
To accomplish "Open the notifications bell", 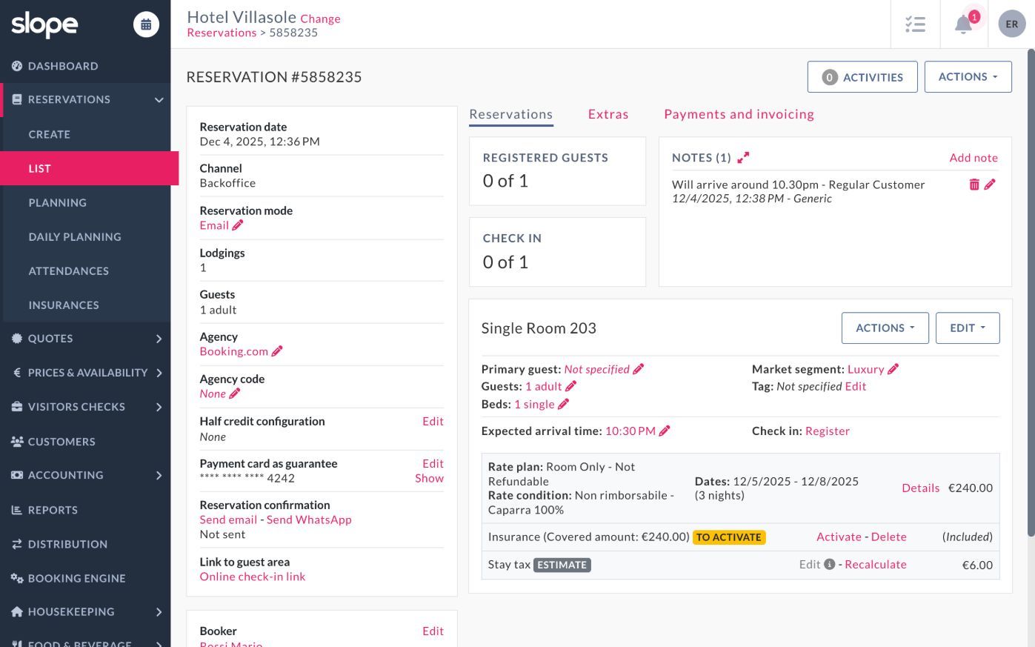I will click(963, 24).
